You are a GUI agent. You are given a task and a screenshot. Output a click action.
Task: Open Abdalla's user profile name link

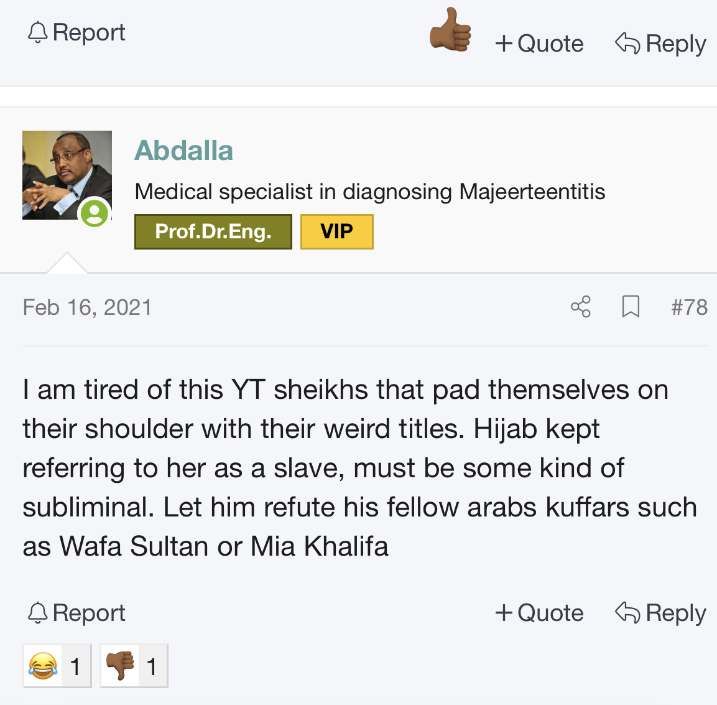click(x=183, y=151)
